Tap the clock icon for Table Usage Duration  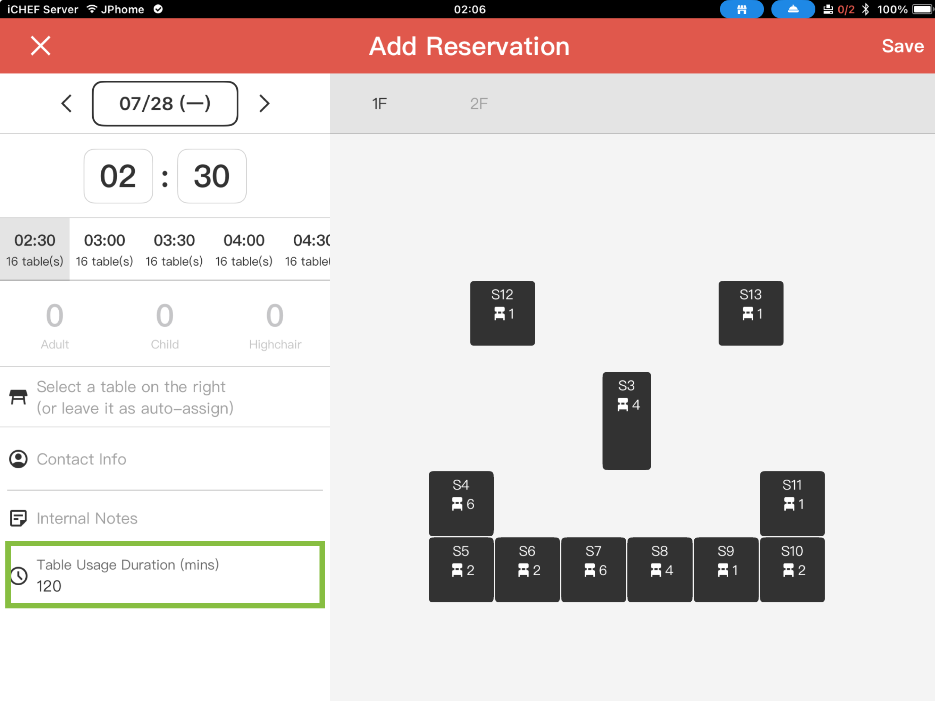point(19,576)
